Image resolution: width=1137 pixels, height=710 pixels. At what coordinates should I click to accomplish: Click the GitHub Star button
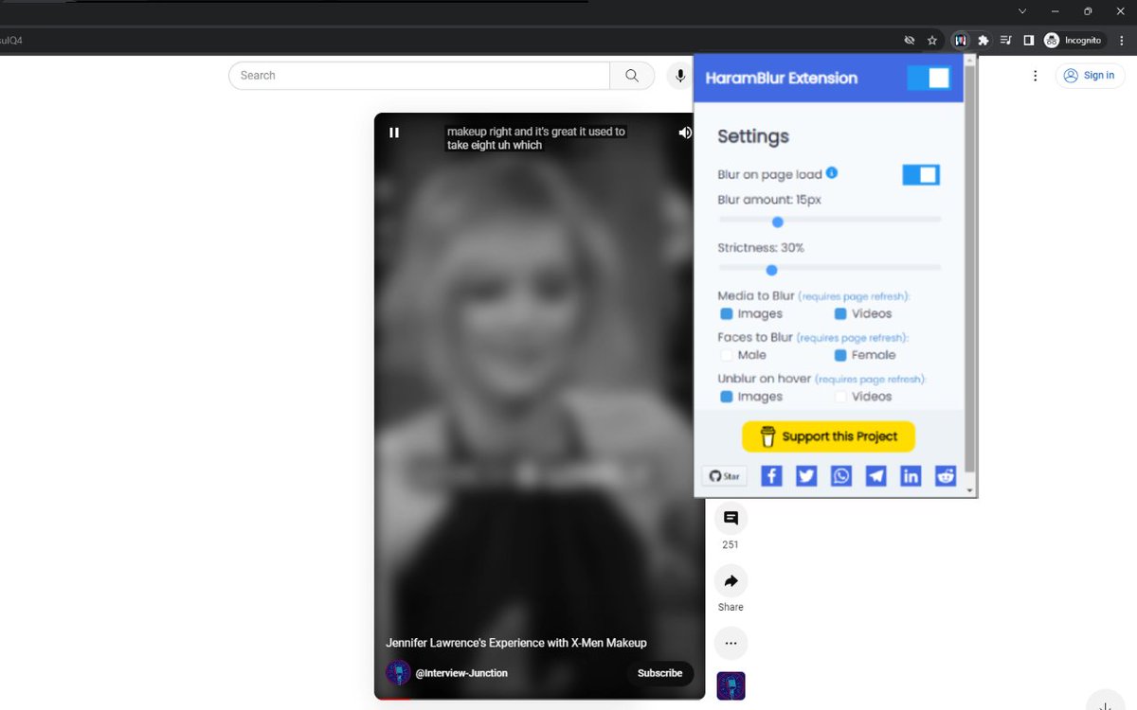725,476
